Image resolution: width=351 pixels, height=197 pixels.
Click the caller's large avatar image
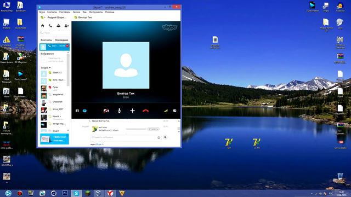coord(126,65)
